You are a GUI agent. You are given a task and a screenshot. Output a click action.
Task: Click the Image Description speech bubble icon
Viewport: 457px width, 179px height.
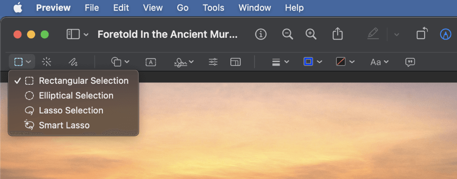(410, 62)
